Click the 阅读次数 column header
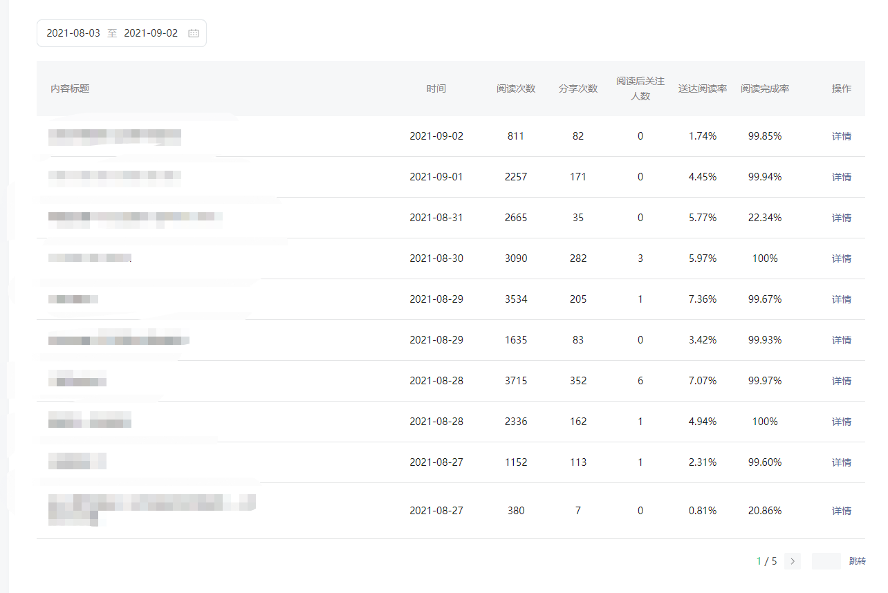Viewport: 888px width, 593px height. tap(516, 88)
